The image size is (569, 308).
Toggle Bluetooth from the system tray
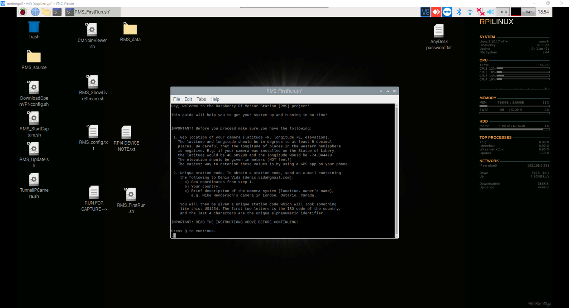point(459,12)
